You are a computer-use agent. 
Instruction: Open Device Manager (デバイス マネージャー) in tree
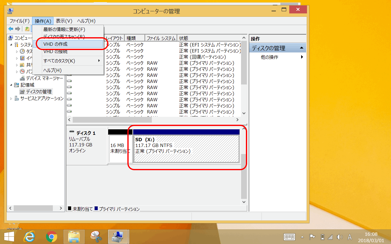(x=44, y=78)
